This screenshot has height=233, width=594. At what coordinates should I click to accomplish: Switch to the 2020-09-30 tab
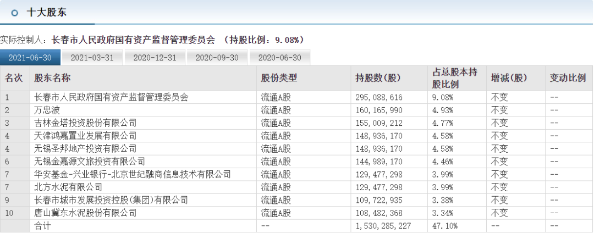pos(217,58)
